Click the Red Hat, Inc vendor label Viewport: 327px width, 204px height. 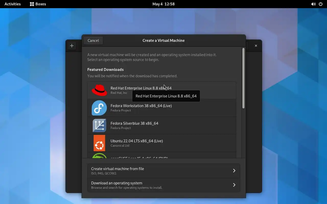click(x=119, y=93)
